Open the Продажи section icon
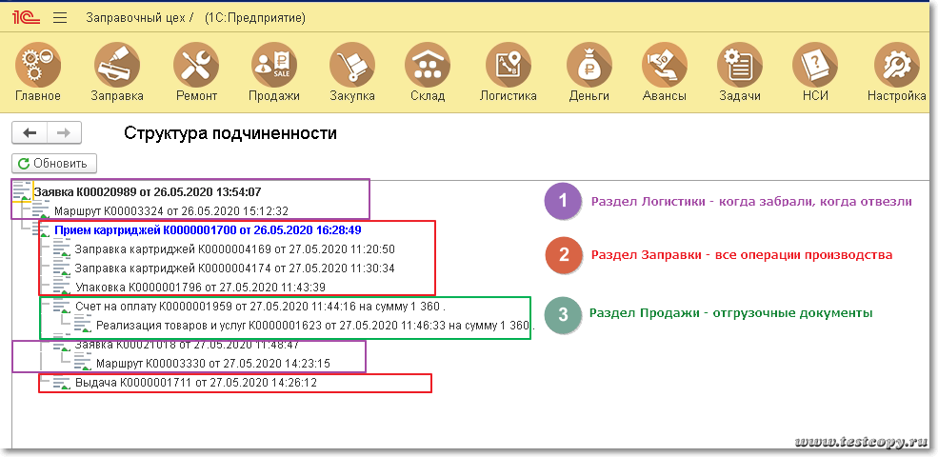The image size is (938, 457). 274,66
